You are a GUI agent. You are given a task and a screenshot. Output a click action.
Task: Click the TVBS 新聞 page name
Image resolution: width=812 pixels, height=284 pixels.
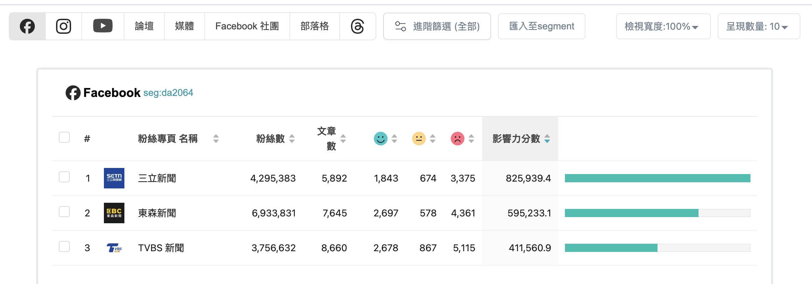pos(161,248)
